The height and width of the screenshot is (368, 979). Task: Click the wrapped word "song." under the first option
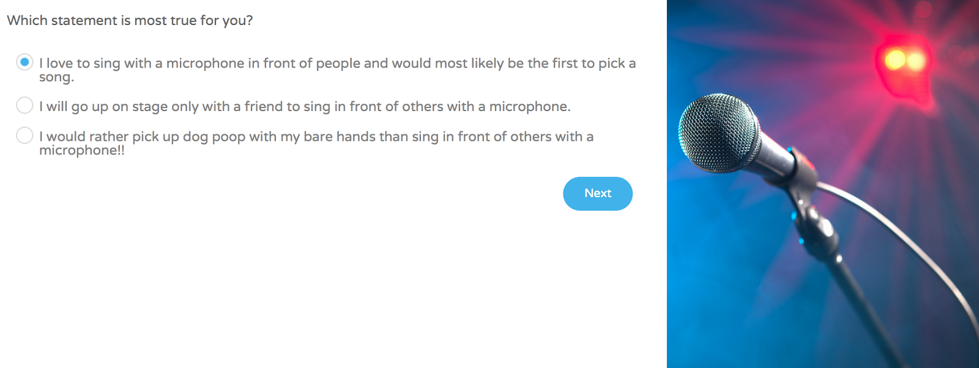point(56,78)
